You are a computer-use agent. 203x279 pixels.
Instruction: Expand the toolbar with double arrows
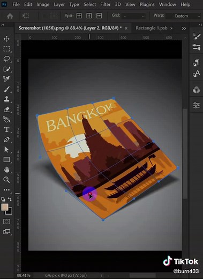coord(3,25)
